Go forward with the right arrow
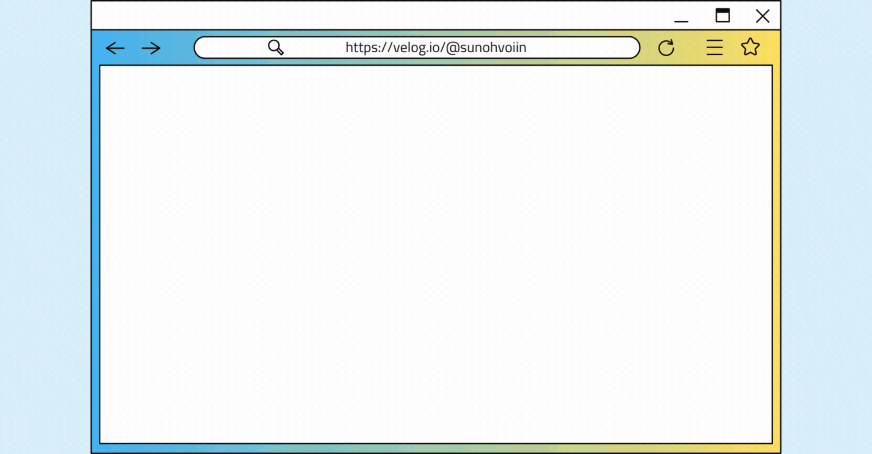This screenshot has height=454, width=872. pyautogui.click(x=151, y=48)
